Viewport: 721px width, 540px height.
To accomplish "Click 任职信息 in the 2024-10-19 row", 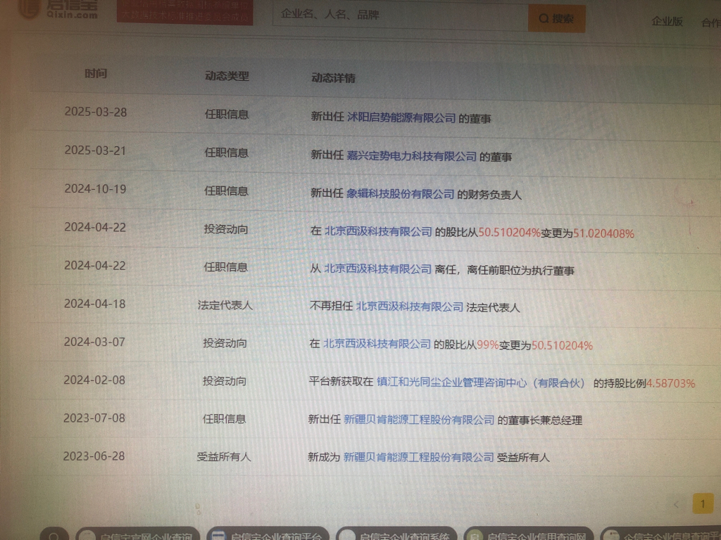I will pyautogui.click(x=226, y=191).
